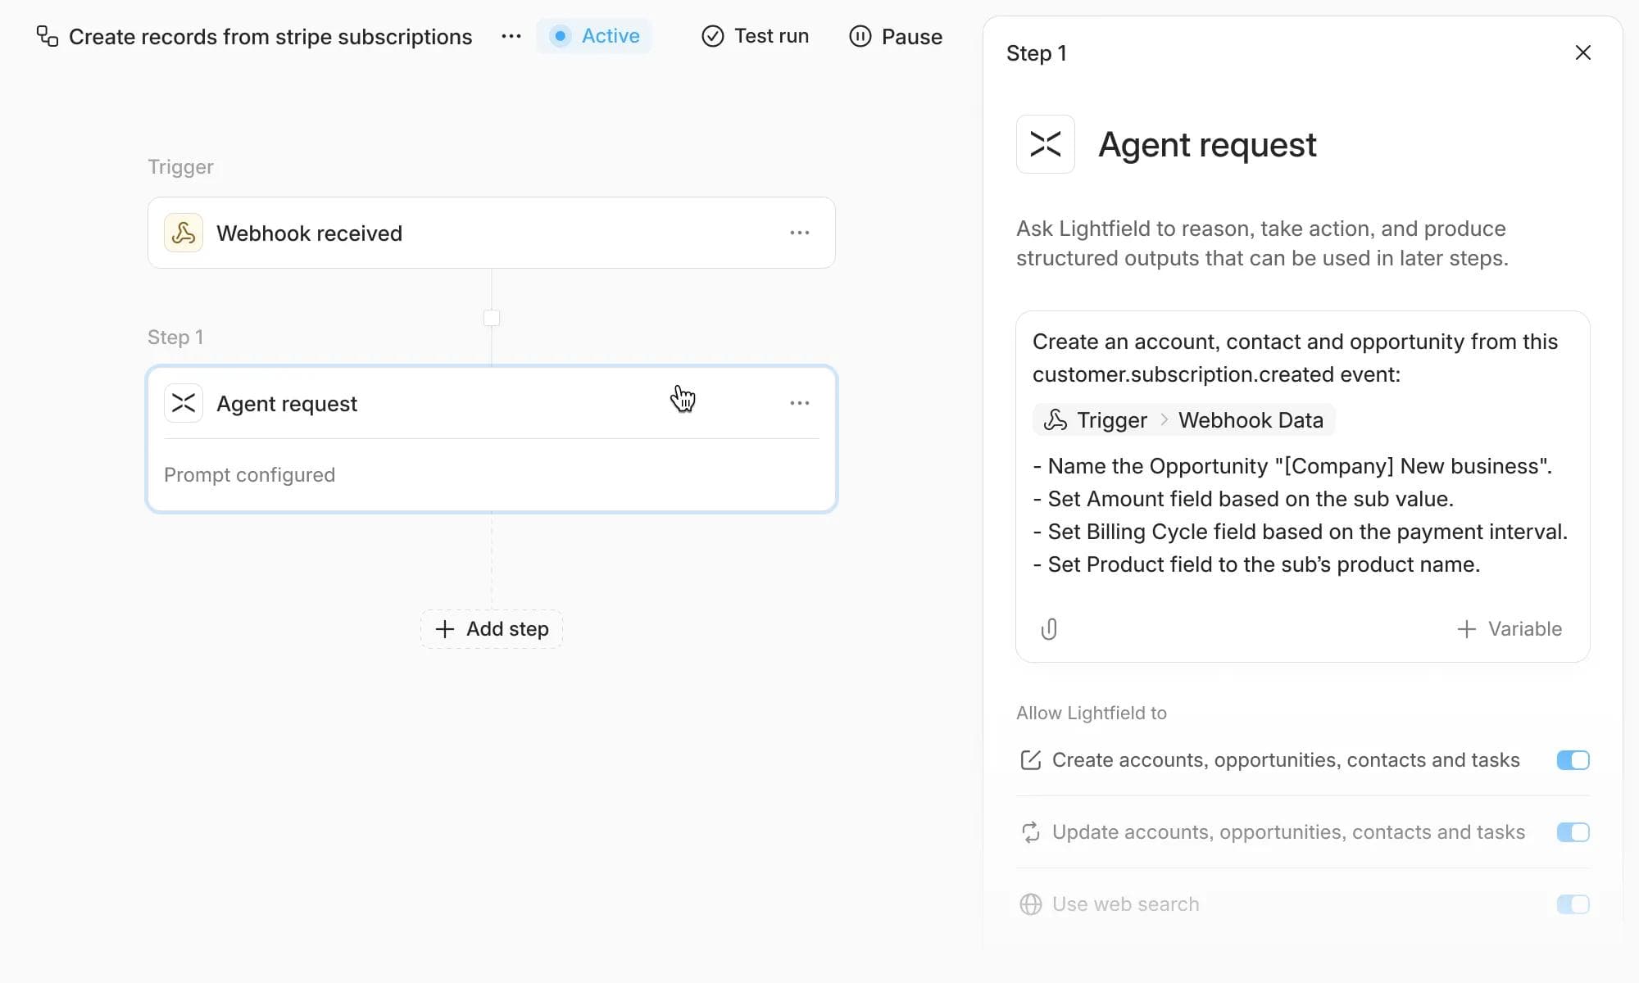Click the webhook icon in trigger card
The height and width of the screenshot is (983, 1639).
[184, 233]
